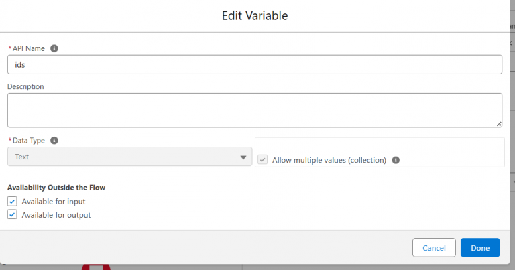Viewport: 515px width, 270px height.
Task: Click into the API Name field containing ids
Action: coord(254,64)
